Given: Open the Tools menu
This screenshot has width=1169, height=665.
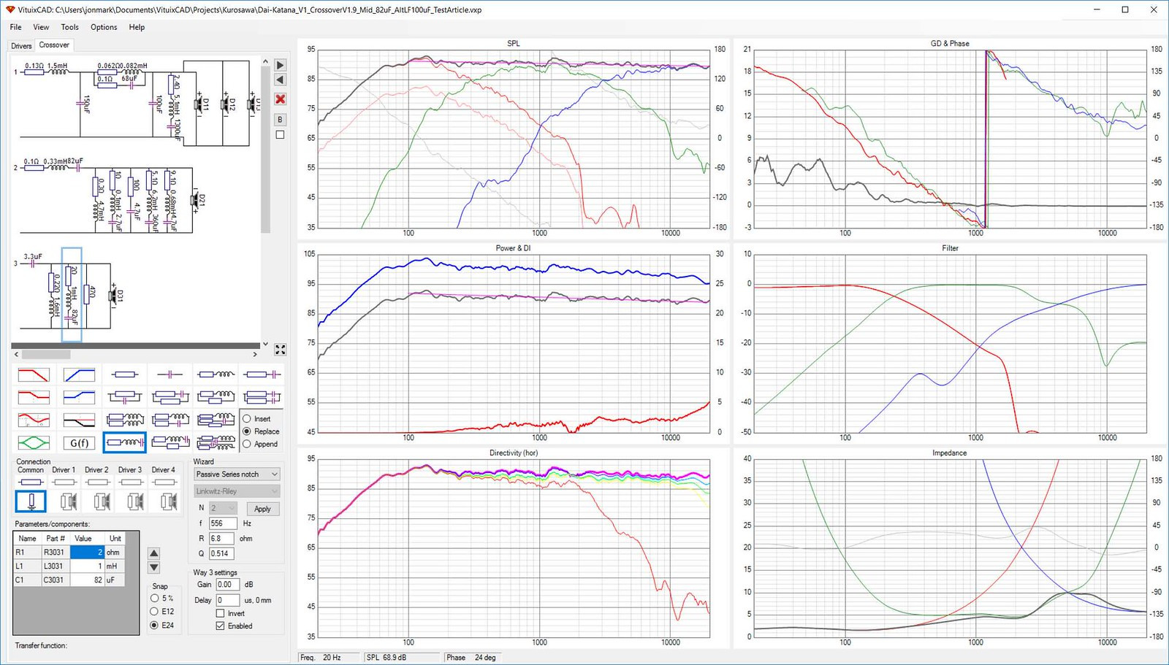Looking at the screenshot, I should (69, 27).
